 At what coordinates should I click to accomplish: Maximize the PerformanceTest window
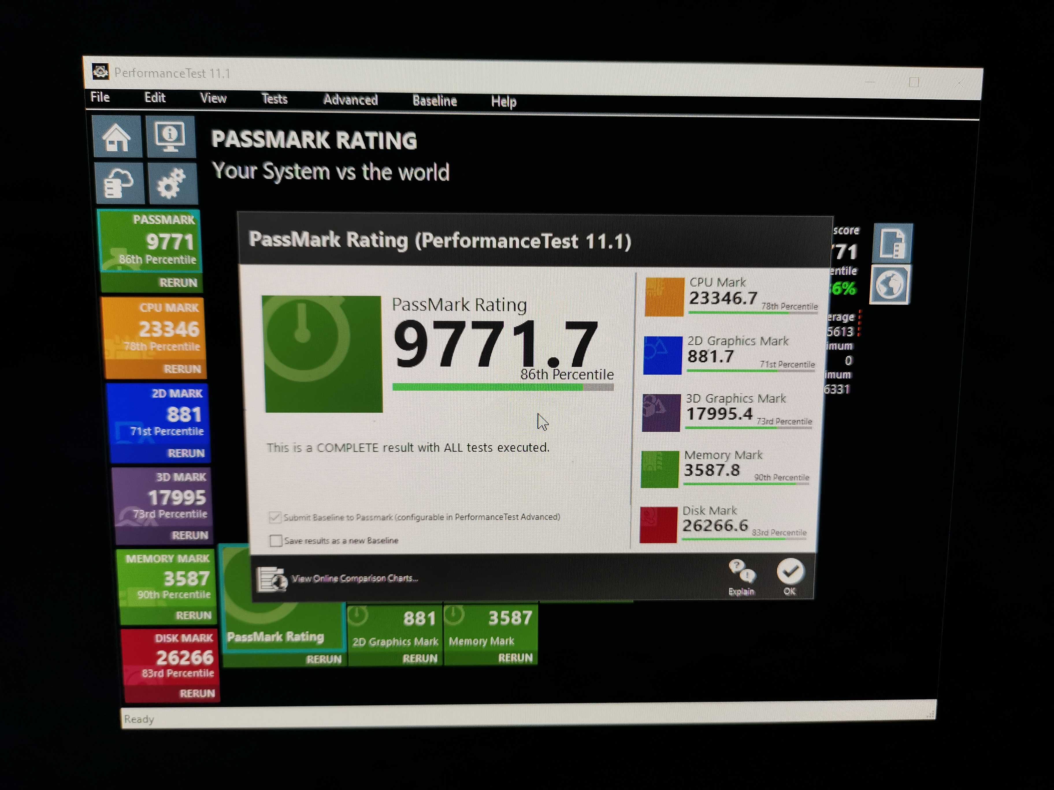(x=914, y=82)
